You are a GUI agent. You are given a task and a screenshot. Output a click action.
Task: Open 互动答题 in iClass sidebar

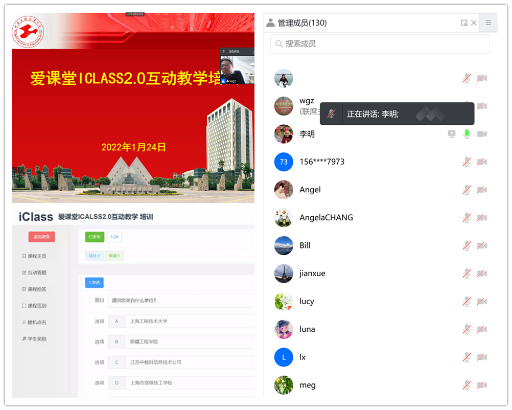[34, 272]
